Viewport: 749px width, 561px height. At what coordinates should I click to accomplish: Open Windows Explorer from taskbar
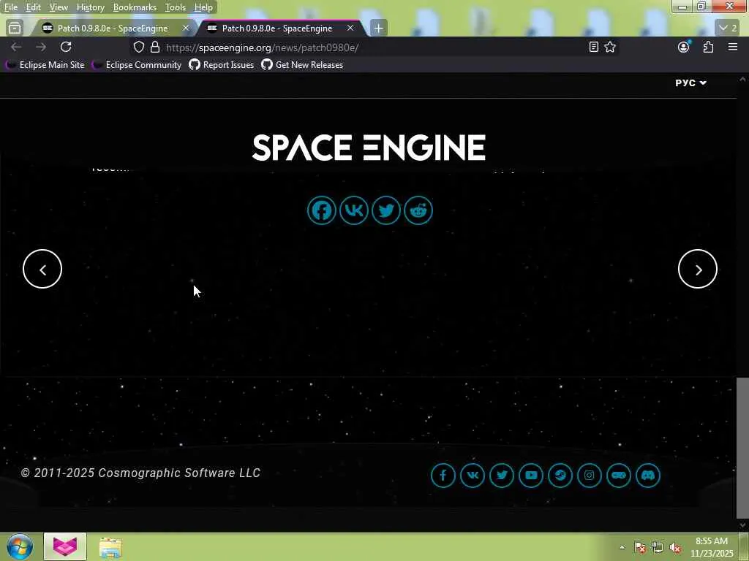click(110, 548)
